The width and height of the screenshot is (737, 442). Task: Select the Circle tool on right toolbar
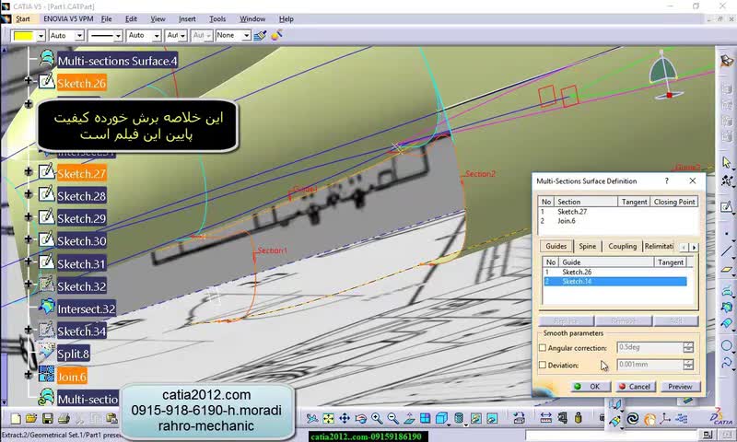(727, 345)
